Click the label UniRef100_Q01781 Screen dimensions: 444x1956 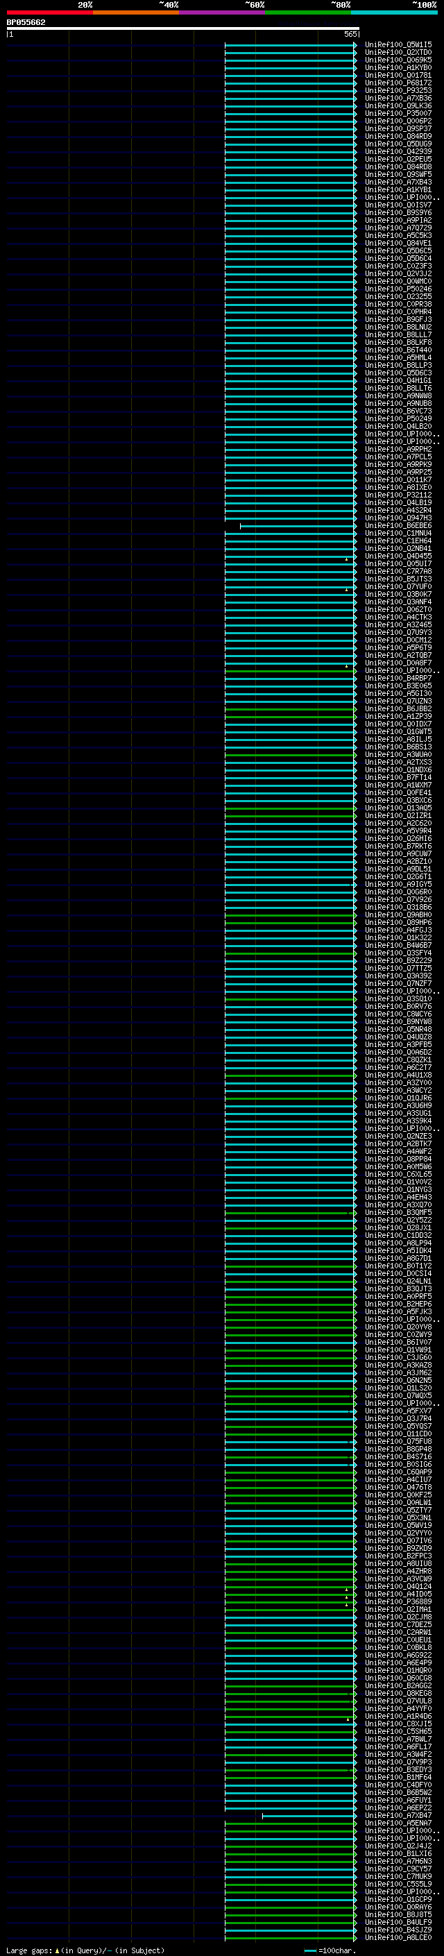[398, 75]
